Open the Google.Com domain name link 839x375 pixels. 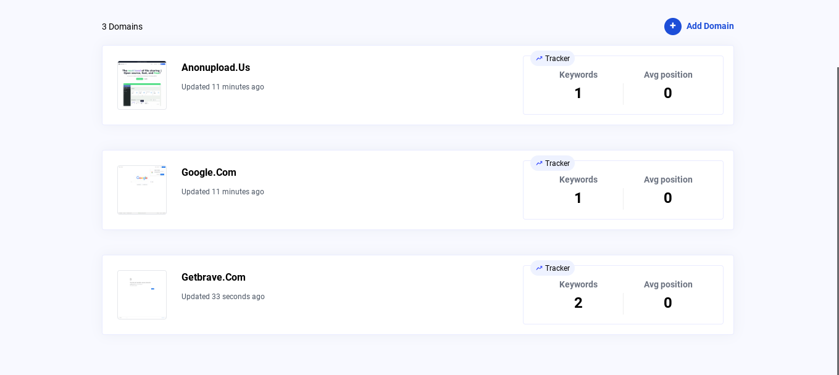tap(209, 172)
